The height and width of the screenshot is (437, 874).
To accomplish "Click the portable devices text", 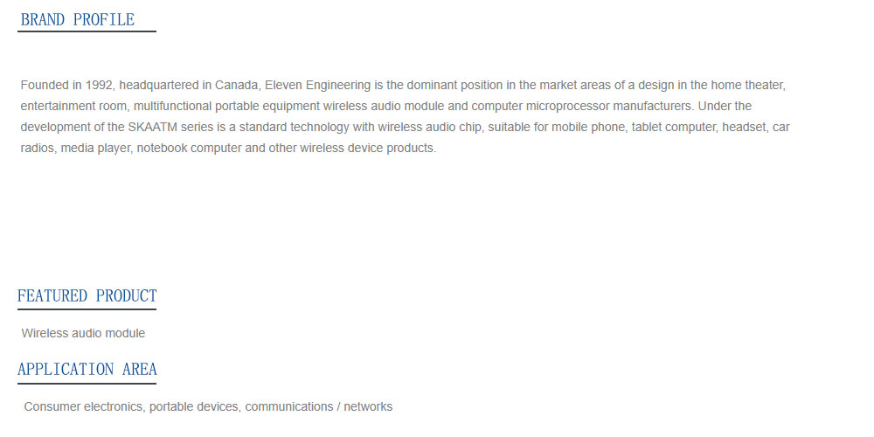I will coord(193,407).
